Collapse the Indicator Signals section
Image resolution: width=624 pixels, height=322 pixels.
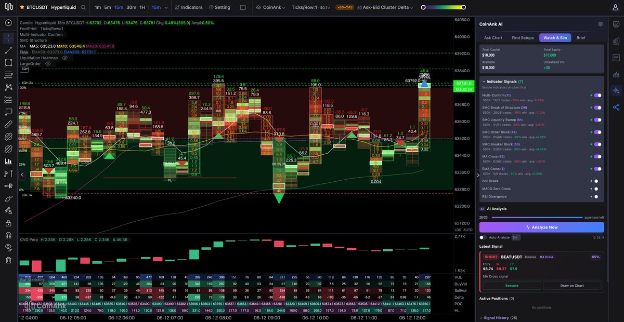point(484,82)
